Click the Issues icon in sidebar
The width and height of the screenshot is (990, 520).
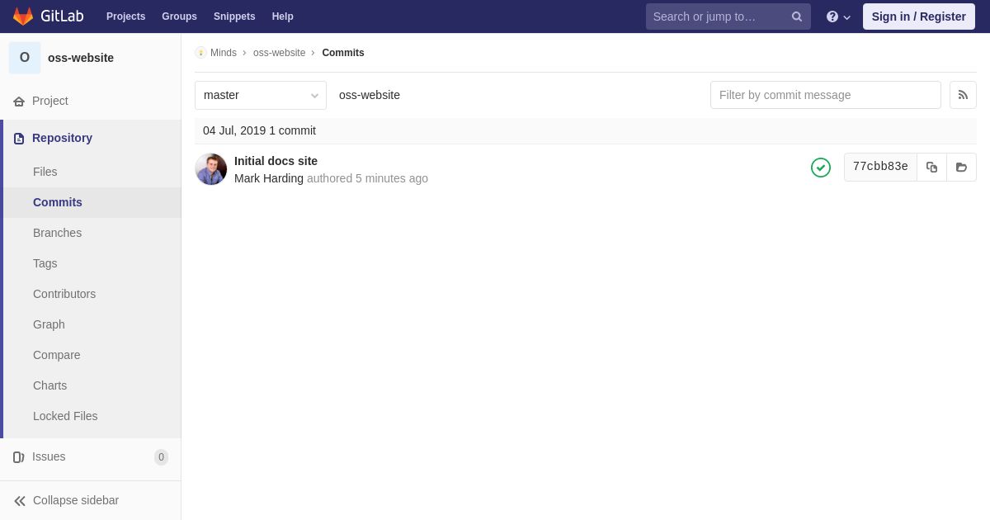point(19,456)
